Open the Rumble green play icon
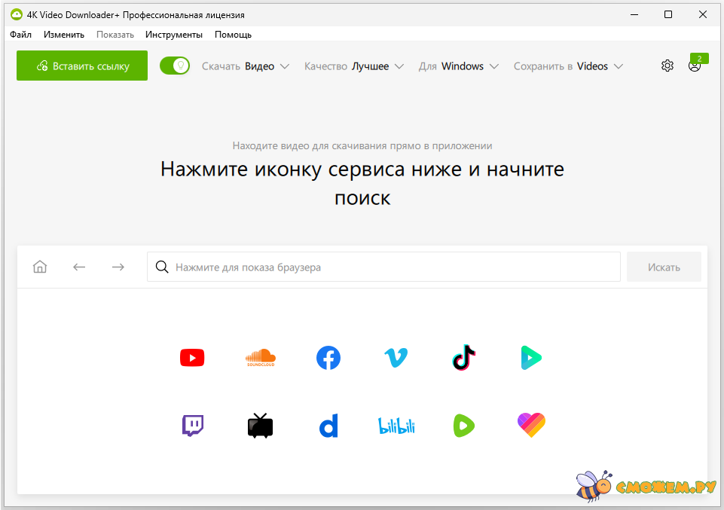 [x=463, y=426]
